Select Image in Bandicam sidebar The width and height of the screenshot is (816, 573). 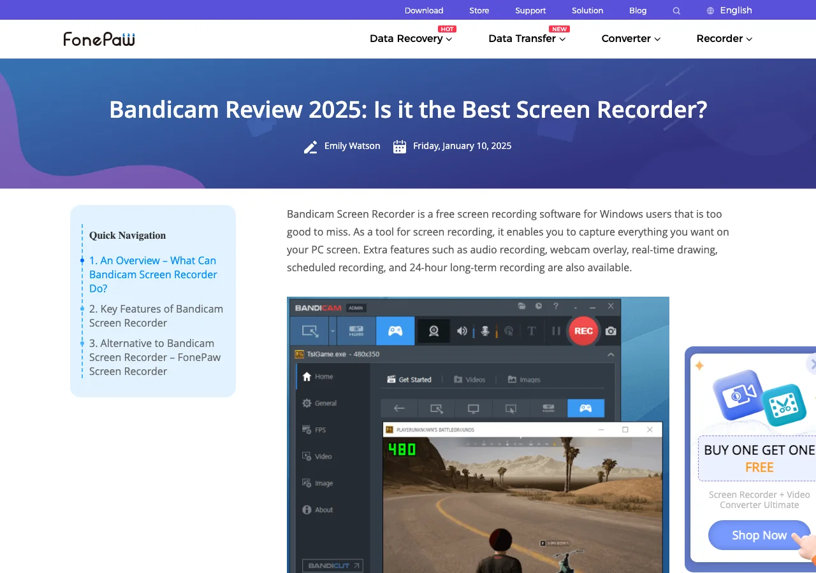317,483
